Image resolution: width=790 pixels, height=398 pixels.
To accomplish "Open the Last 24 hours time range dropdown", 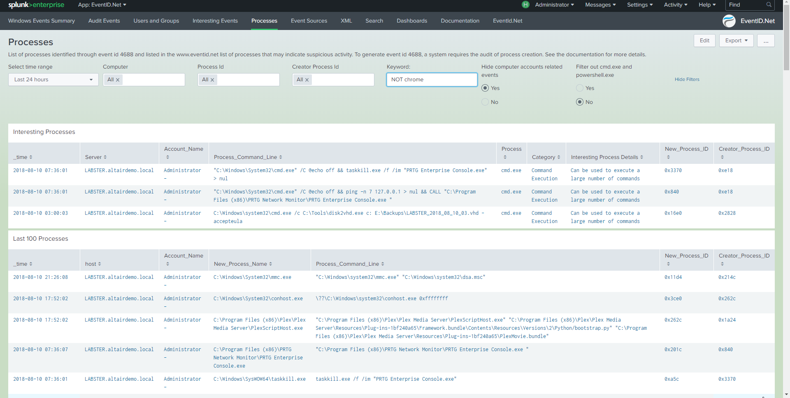I will coord(53,80).
